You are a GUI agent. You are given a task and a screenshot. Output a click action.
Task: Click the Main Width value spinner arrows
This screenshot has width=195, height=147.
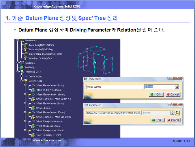tap(177, 87)
